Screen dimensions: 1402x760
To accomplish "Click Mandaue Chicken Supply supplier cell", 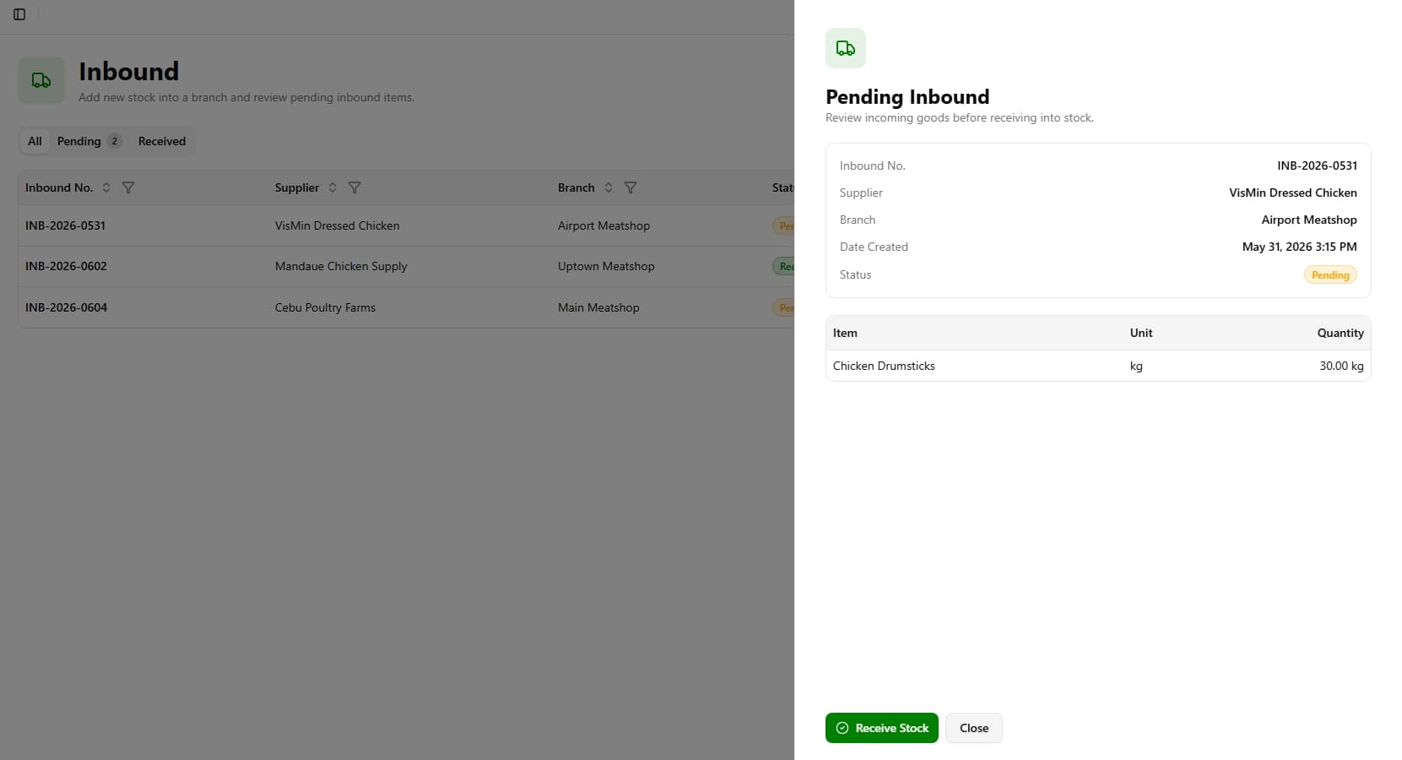I will click(341, 266).
